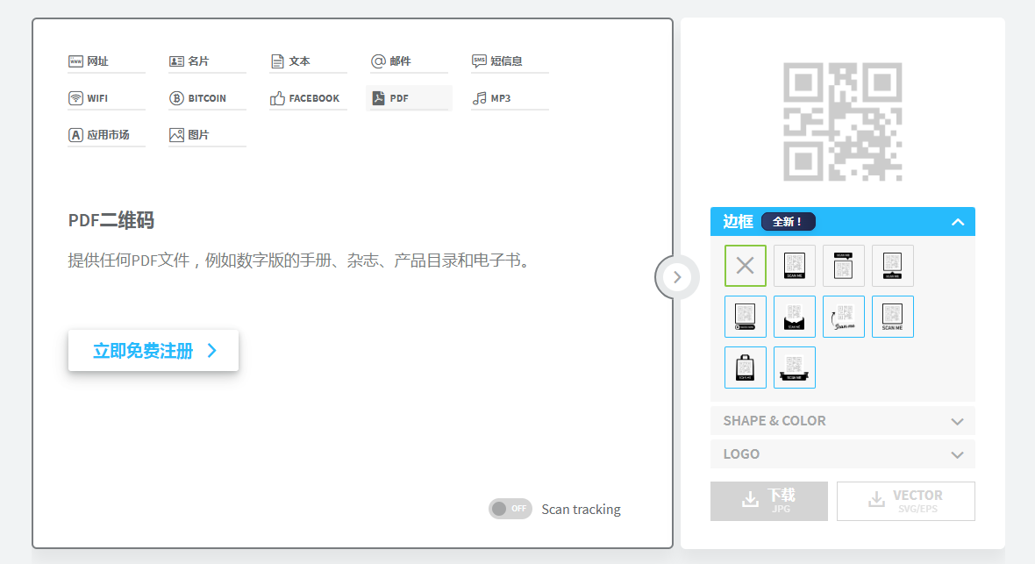Select the 图片 image type
The width and height of the screenshot is (1035, 564).
pyautogui.click(x=207, y=135)
